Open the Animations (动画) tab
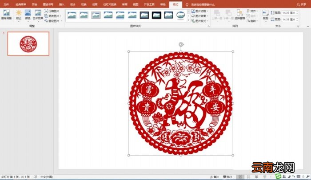 click(x=95, y=4)
